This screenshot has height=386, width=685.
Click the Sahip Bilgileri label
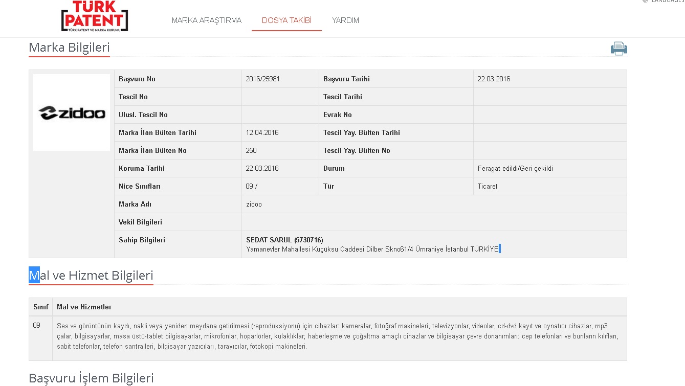[142, 240]
